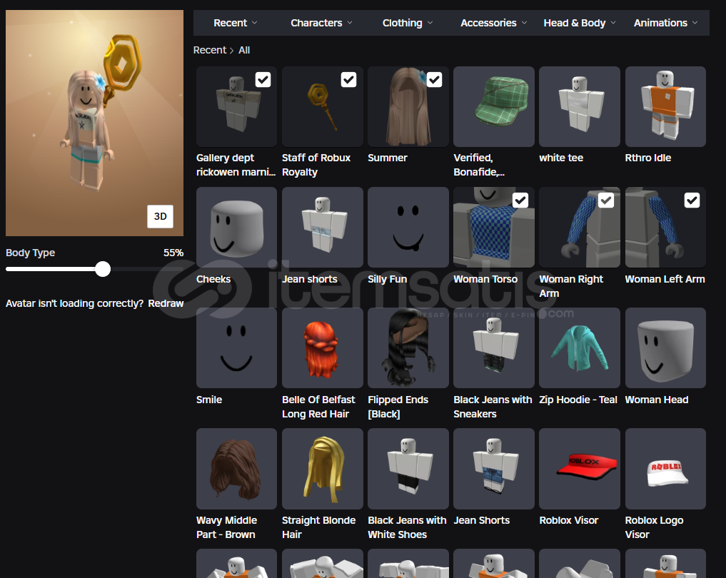Select the Summer hair item
The image size is (726, 578).
(408, 106)
